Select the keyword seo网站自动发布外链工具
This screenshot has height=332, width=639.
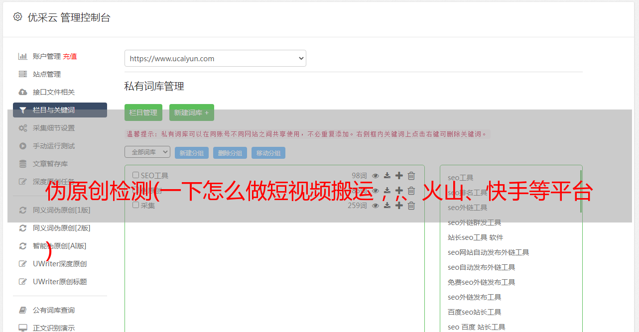(x=489, y=252)
